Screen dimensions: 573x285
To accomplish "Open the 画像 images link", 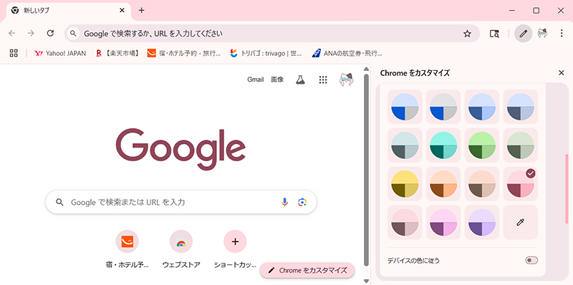I will tap(277, 79).
